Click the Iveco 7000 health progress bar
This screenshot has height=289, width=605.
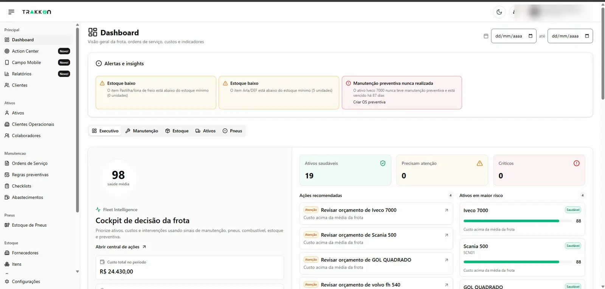(x=518, y=221)
